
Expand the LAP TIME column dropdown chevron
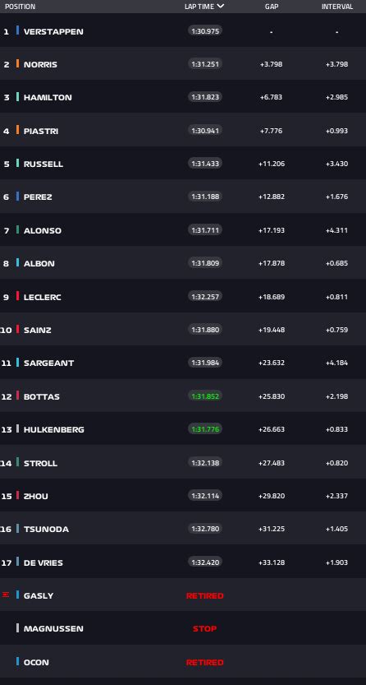click(x=220, y=6)
